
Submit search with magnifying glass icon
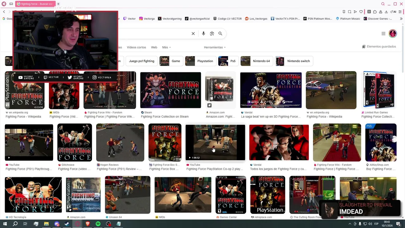pyautogui.click(x=220, y=34)
